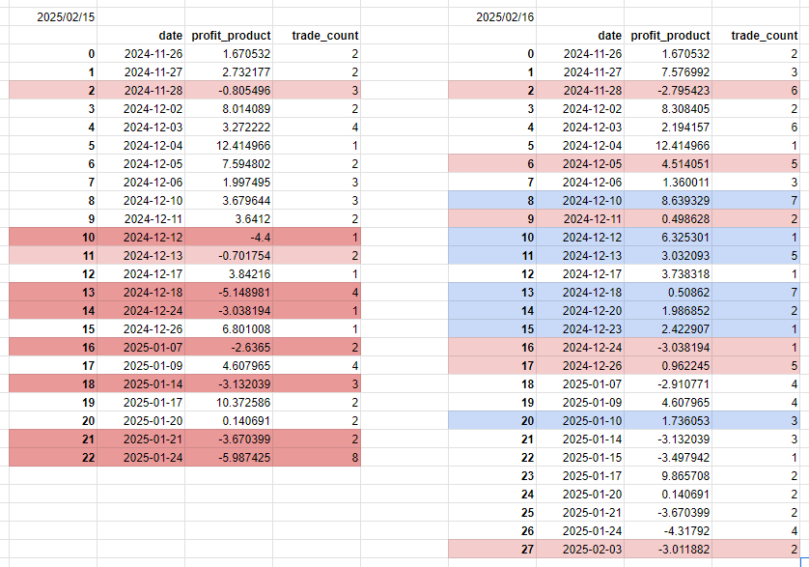Select the blue cell 1.736053
This screenshot has height=567, width=809.
click(668, 421)
